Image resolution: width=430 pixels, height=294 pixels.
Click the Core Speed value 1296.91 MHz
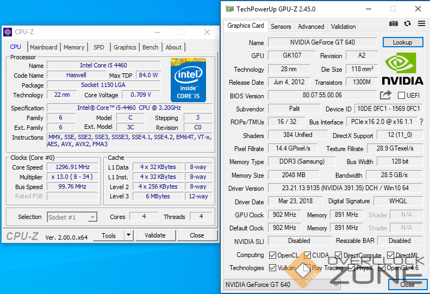point(72,167)
